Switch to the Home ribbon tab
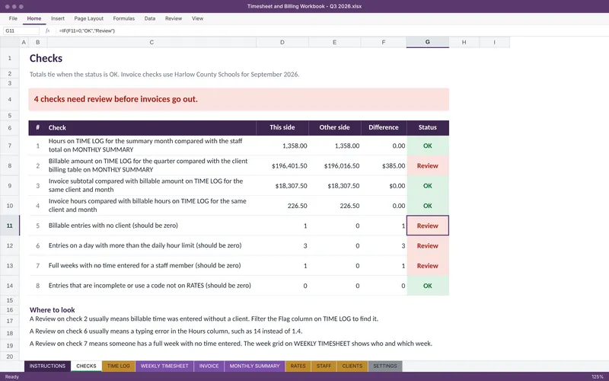 click(34, 18)
